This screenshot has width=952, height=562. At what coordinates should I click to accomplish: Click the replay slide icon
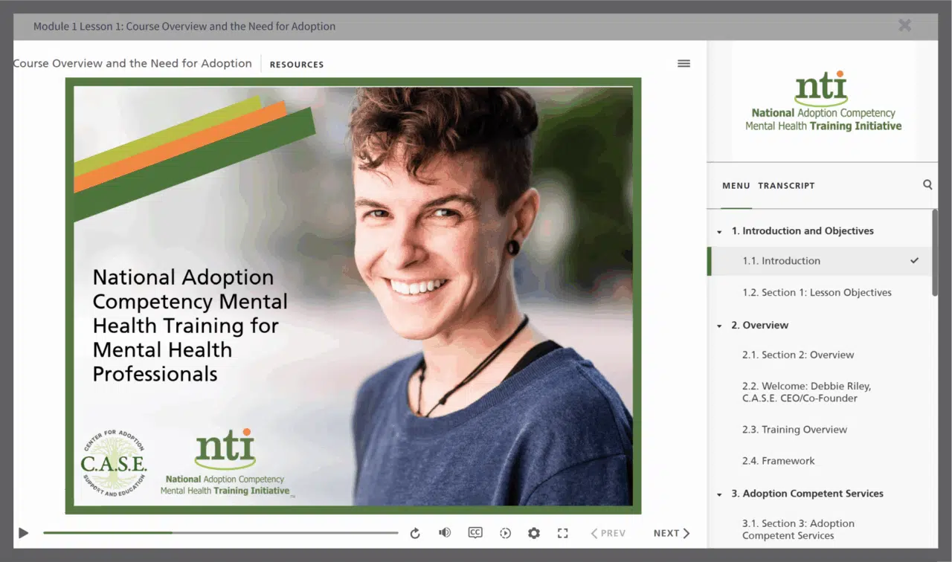(x=415, y=533)
